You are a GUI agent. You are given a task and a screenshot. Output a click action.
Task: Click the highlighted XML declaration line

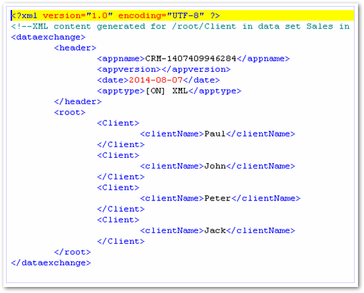click(182, 15)
